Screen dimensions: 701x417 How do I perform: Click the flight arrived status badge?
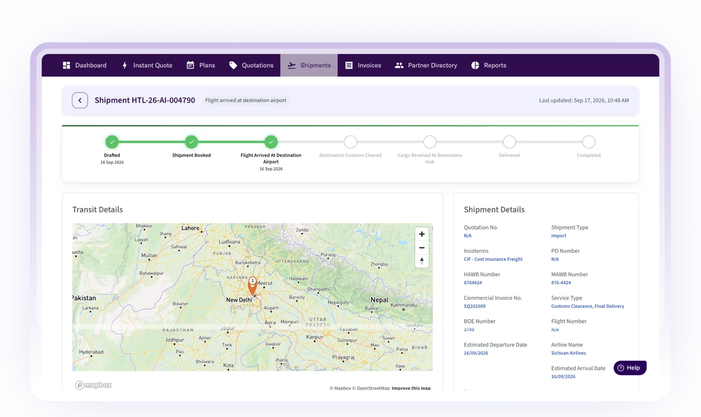[x=246, y=100]
